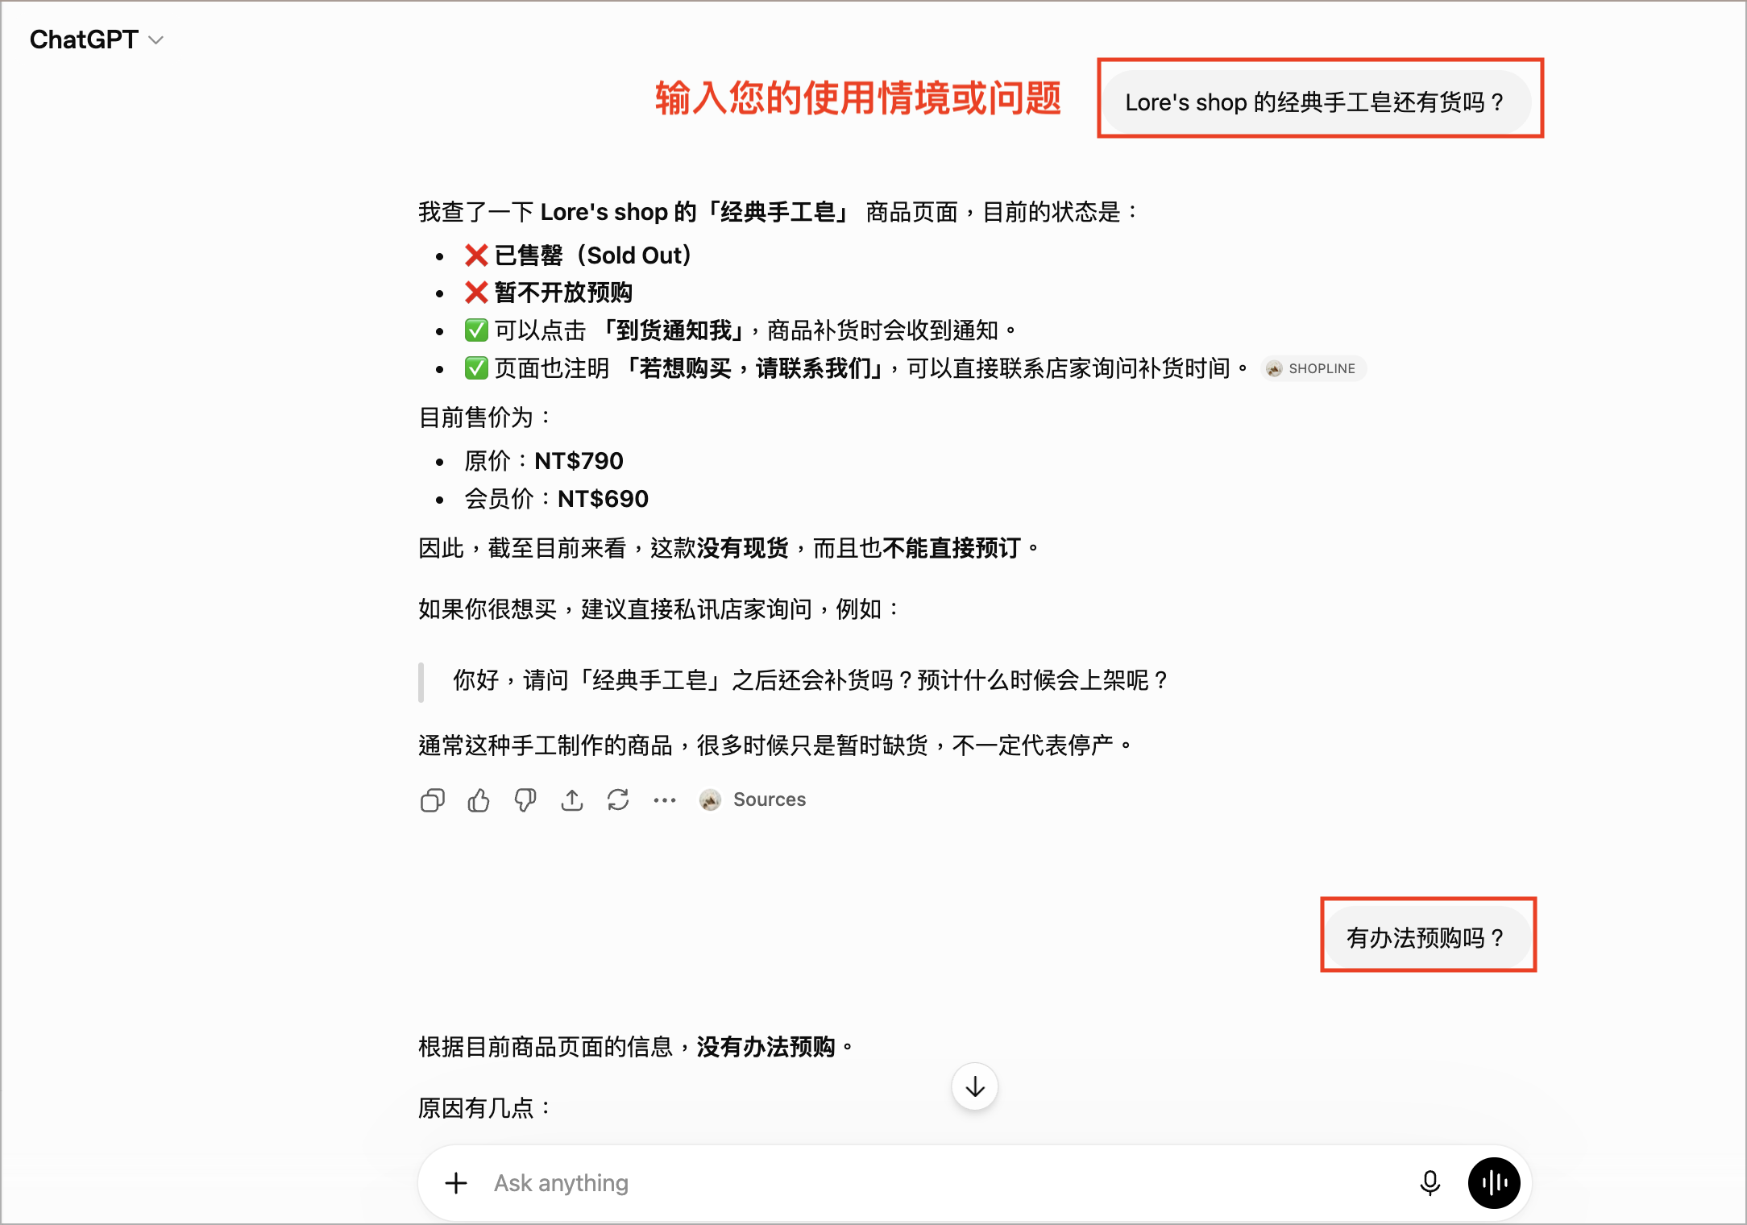
Task: Add an attachment with the plus icon
Action: [456, 1182]
